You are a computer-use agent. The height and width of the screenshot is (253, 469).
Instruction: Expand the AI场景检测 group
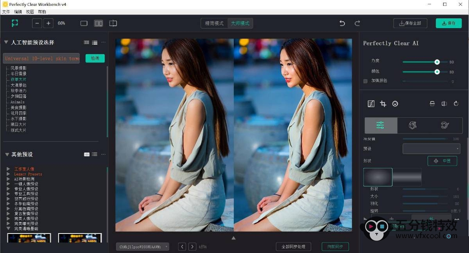click(8, 179)
